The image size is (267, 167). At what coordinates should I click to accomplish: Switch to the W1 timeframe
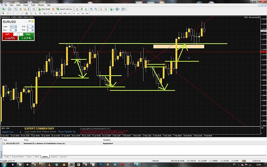(x=83, y=13)
